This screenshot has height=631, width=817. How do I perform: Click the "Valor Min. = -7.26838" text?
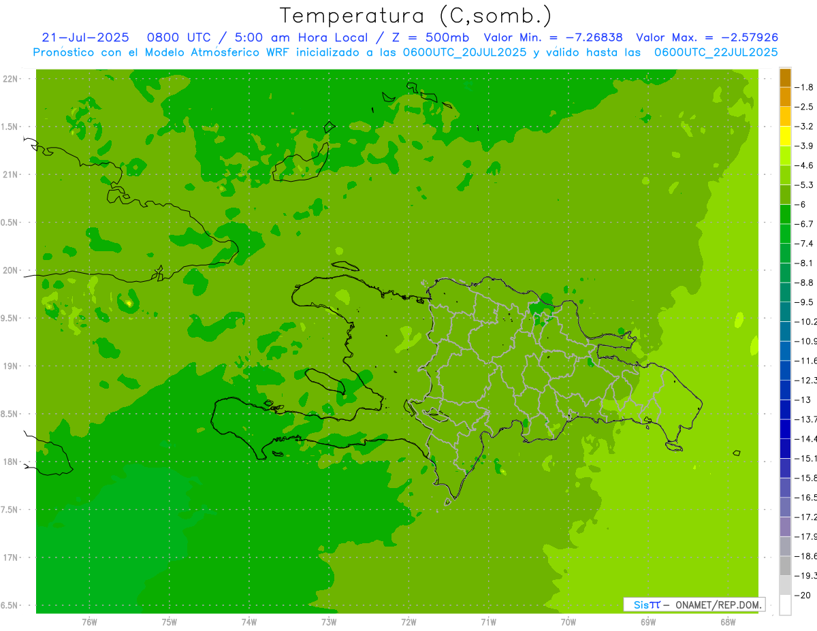[554, 37]
